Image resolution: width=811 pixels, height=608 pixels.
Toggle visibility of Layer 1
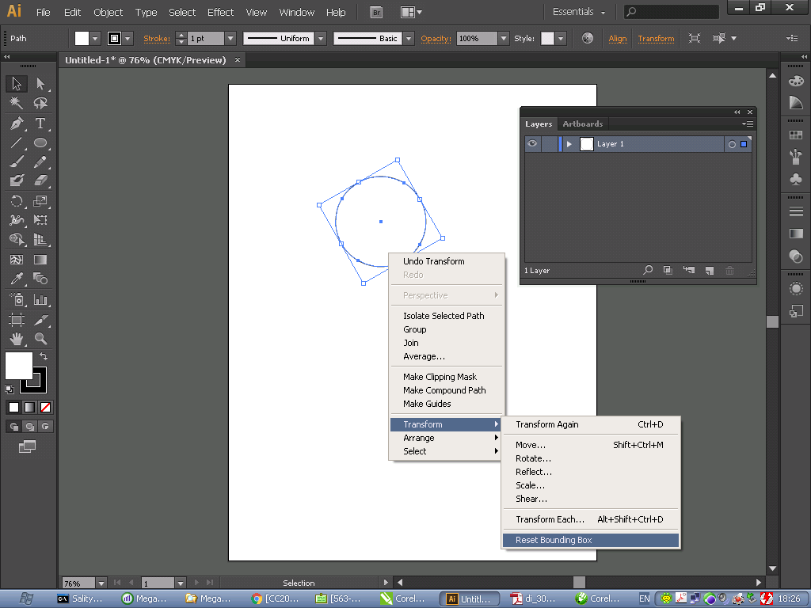pos(532,144)
